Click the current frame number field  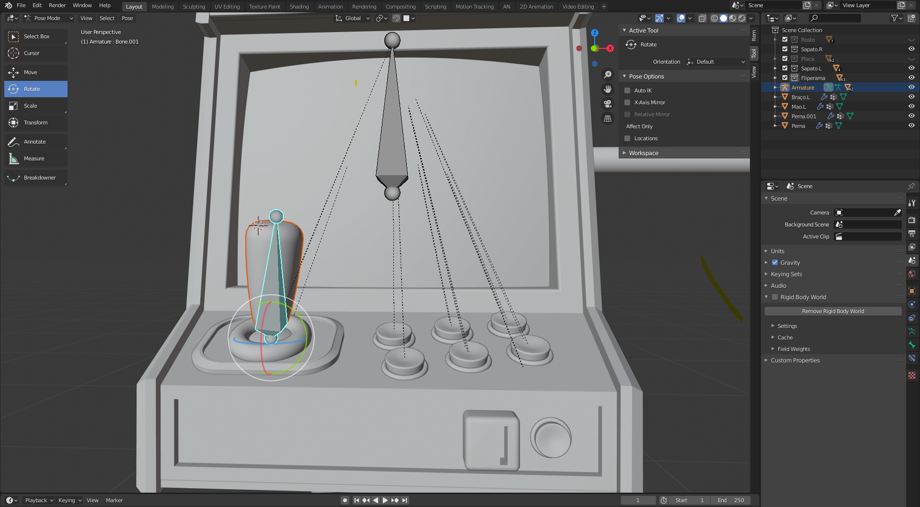coord(638,500)
